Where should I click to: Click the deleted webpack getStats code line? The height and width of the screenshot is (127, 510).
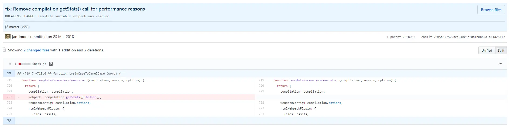click(x=65, y=97)
